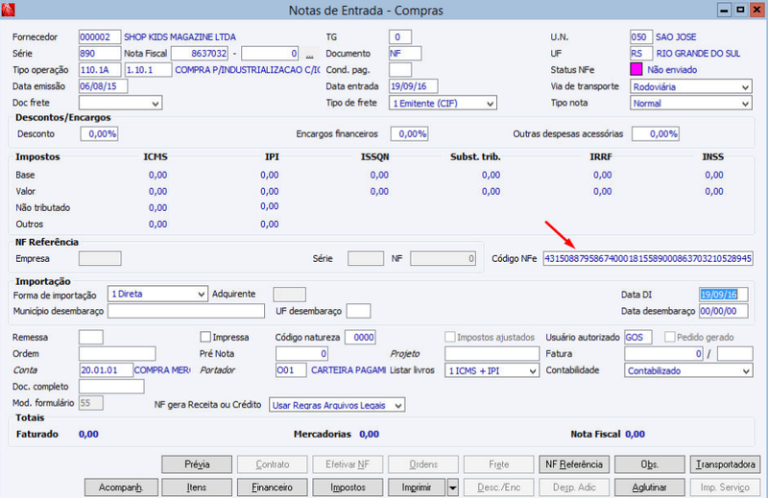
Task: Open the Transportadora button
Action: (726, 464)
